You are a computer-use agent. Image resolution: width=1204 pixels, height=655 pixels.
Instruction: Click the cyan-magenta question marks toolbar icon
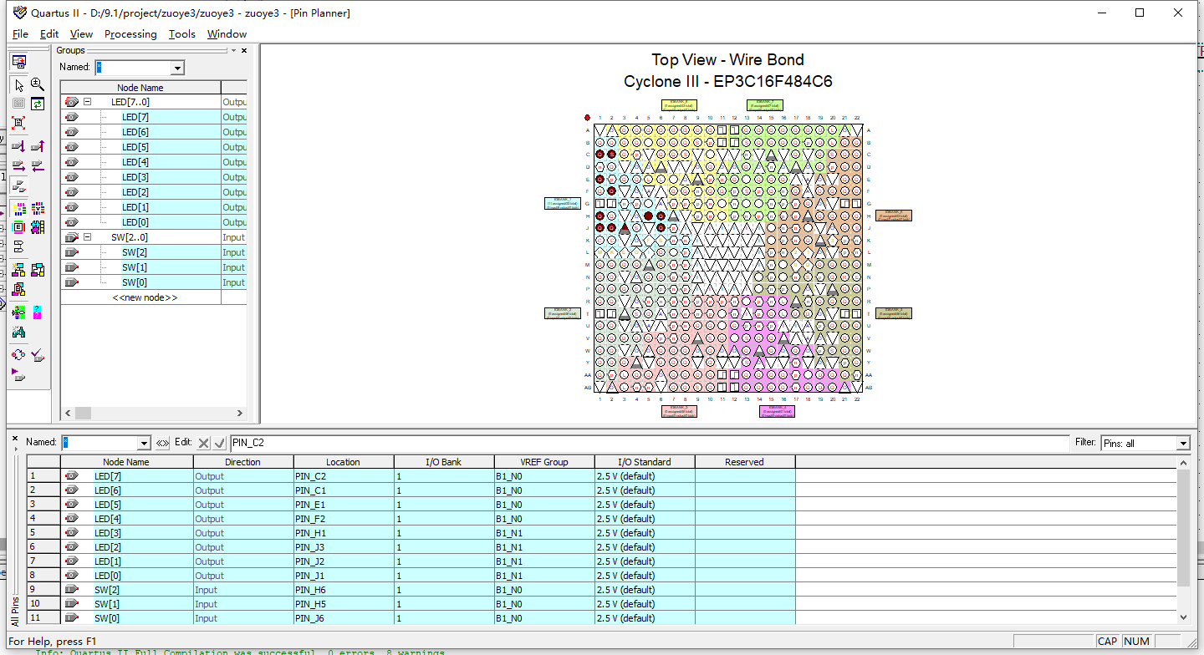click(x=38, y=312)
